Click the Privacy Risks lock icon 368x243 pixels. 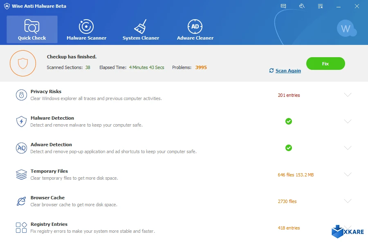point(21,95)
